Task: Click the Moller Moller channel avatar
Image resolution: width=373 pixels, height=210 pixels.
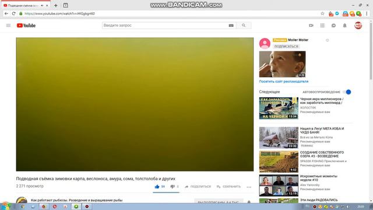Action: tap(265, 43)
